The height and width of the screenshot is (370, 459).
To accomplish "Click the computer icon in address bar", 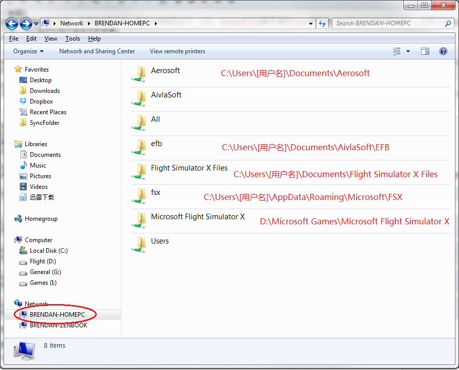I will [x=46, y=23].
